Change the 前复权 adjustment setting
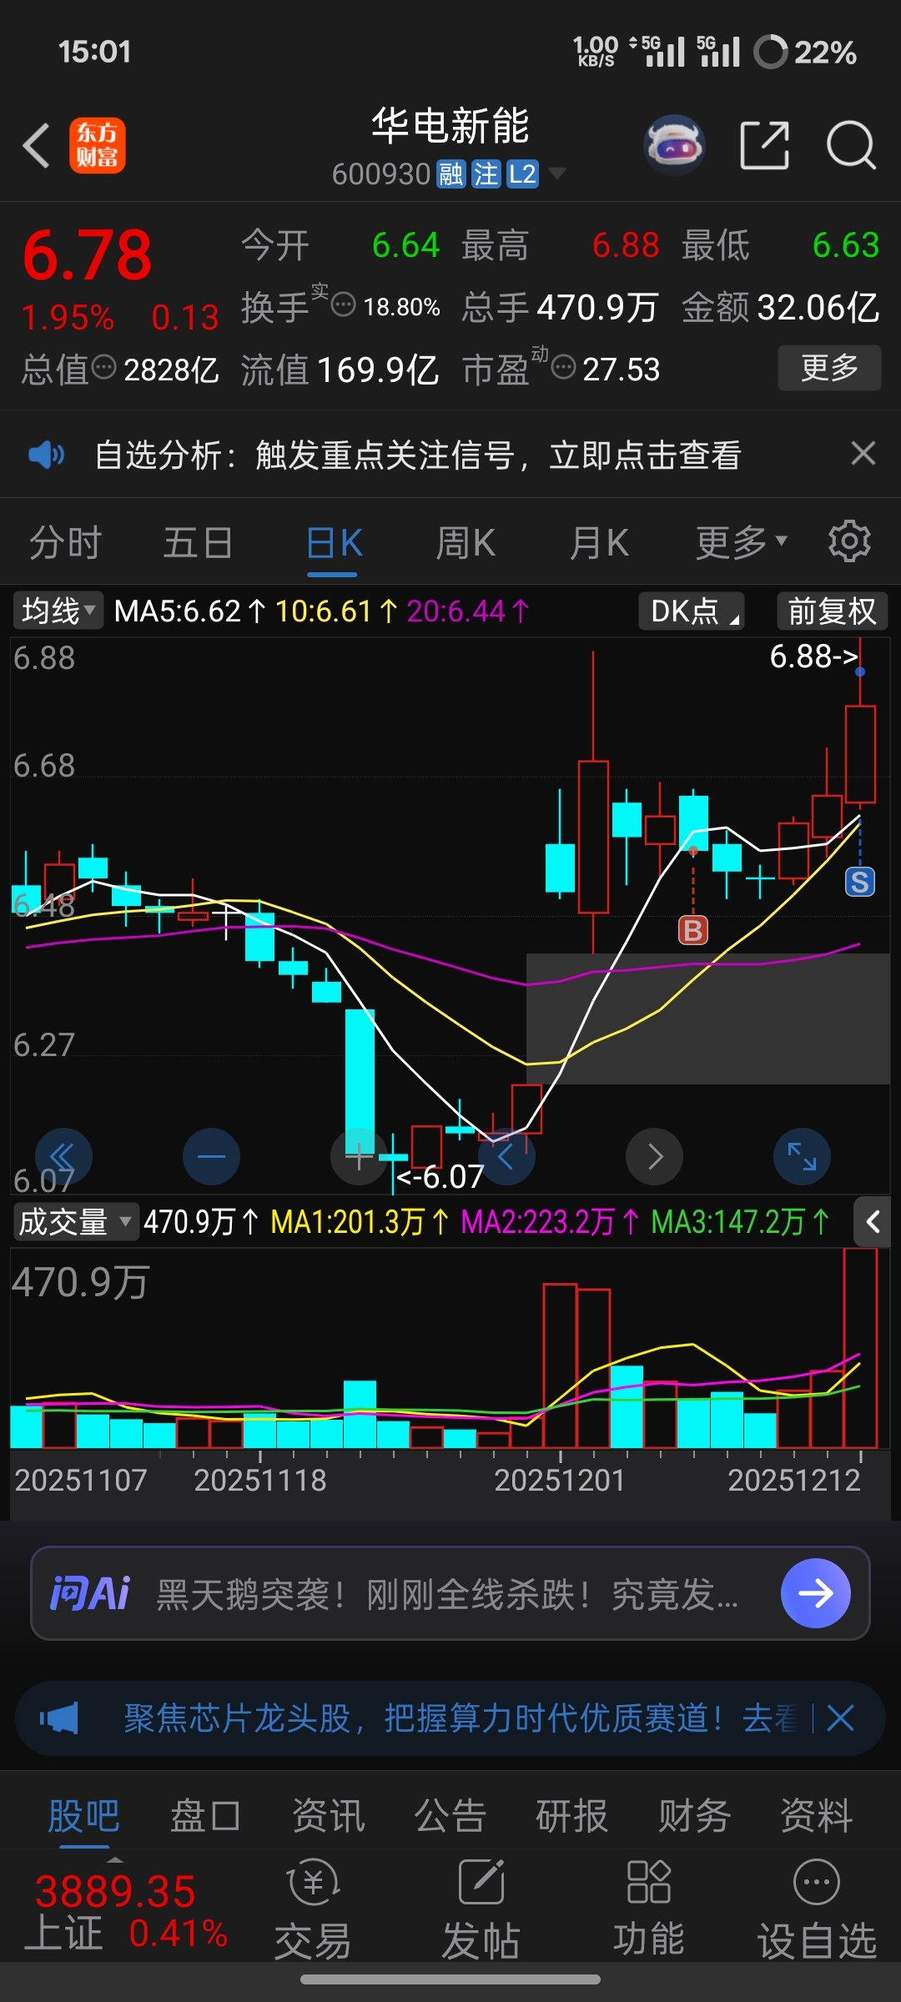 (x=832, y=611)
